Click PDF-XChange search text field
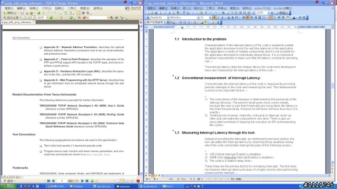The image size is (337, 189). pos(98,18)
